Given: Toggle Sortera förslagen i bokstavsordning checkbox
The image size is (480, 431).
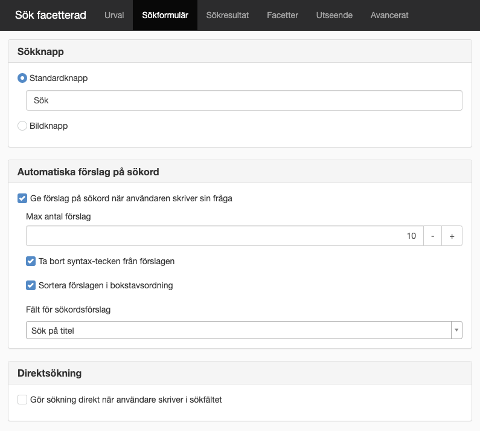Looking at the screenshot, I should click(31, 285).
